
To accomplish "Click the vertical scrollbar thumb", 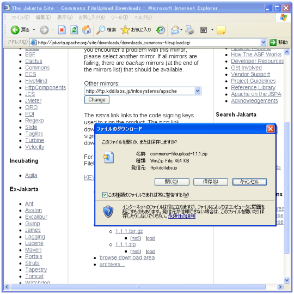I will [287, 188].
